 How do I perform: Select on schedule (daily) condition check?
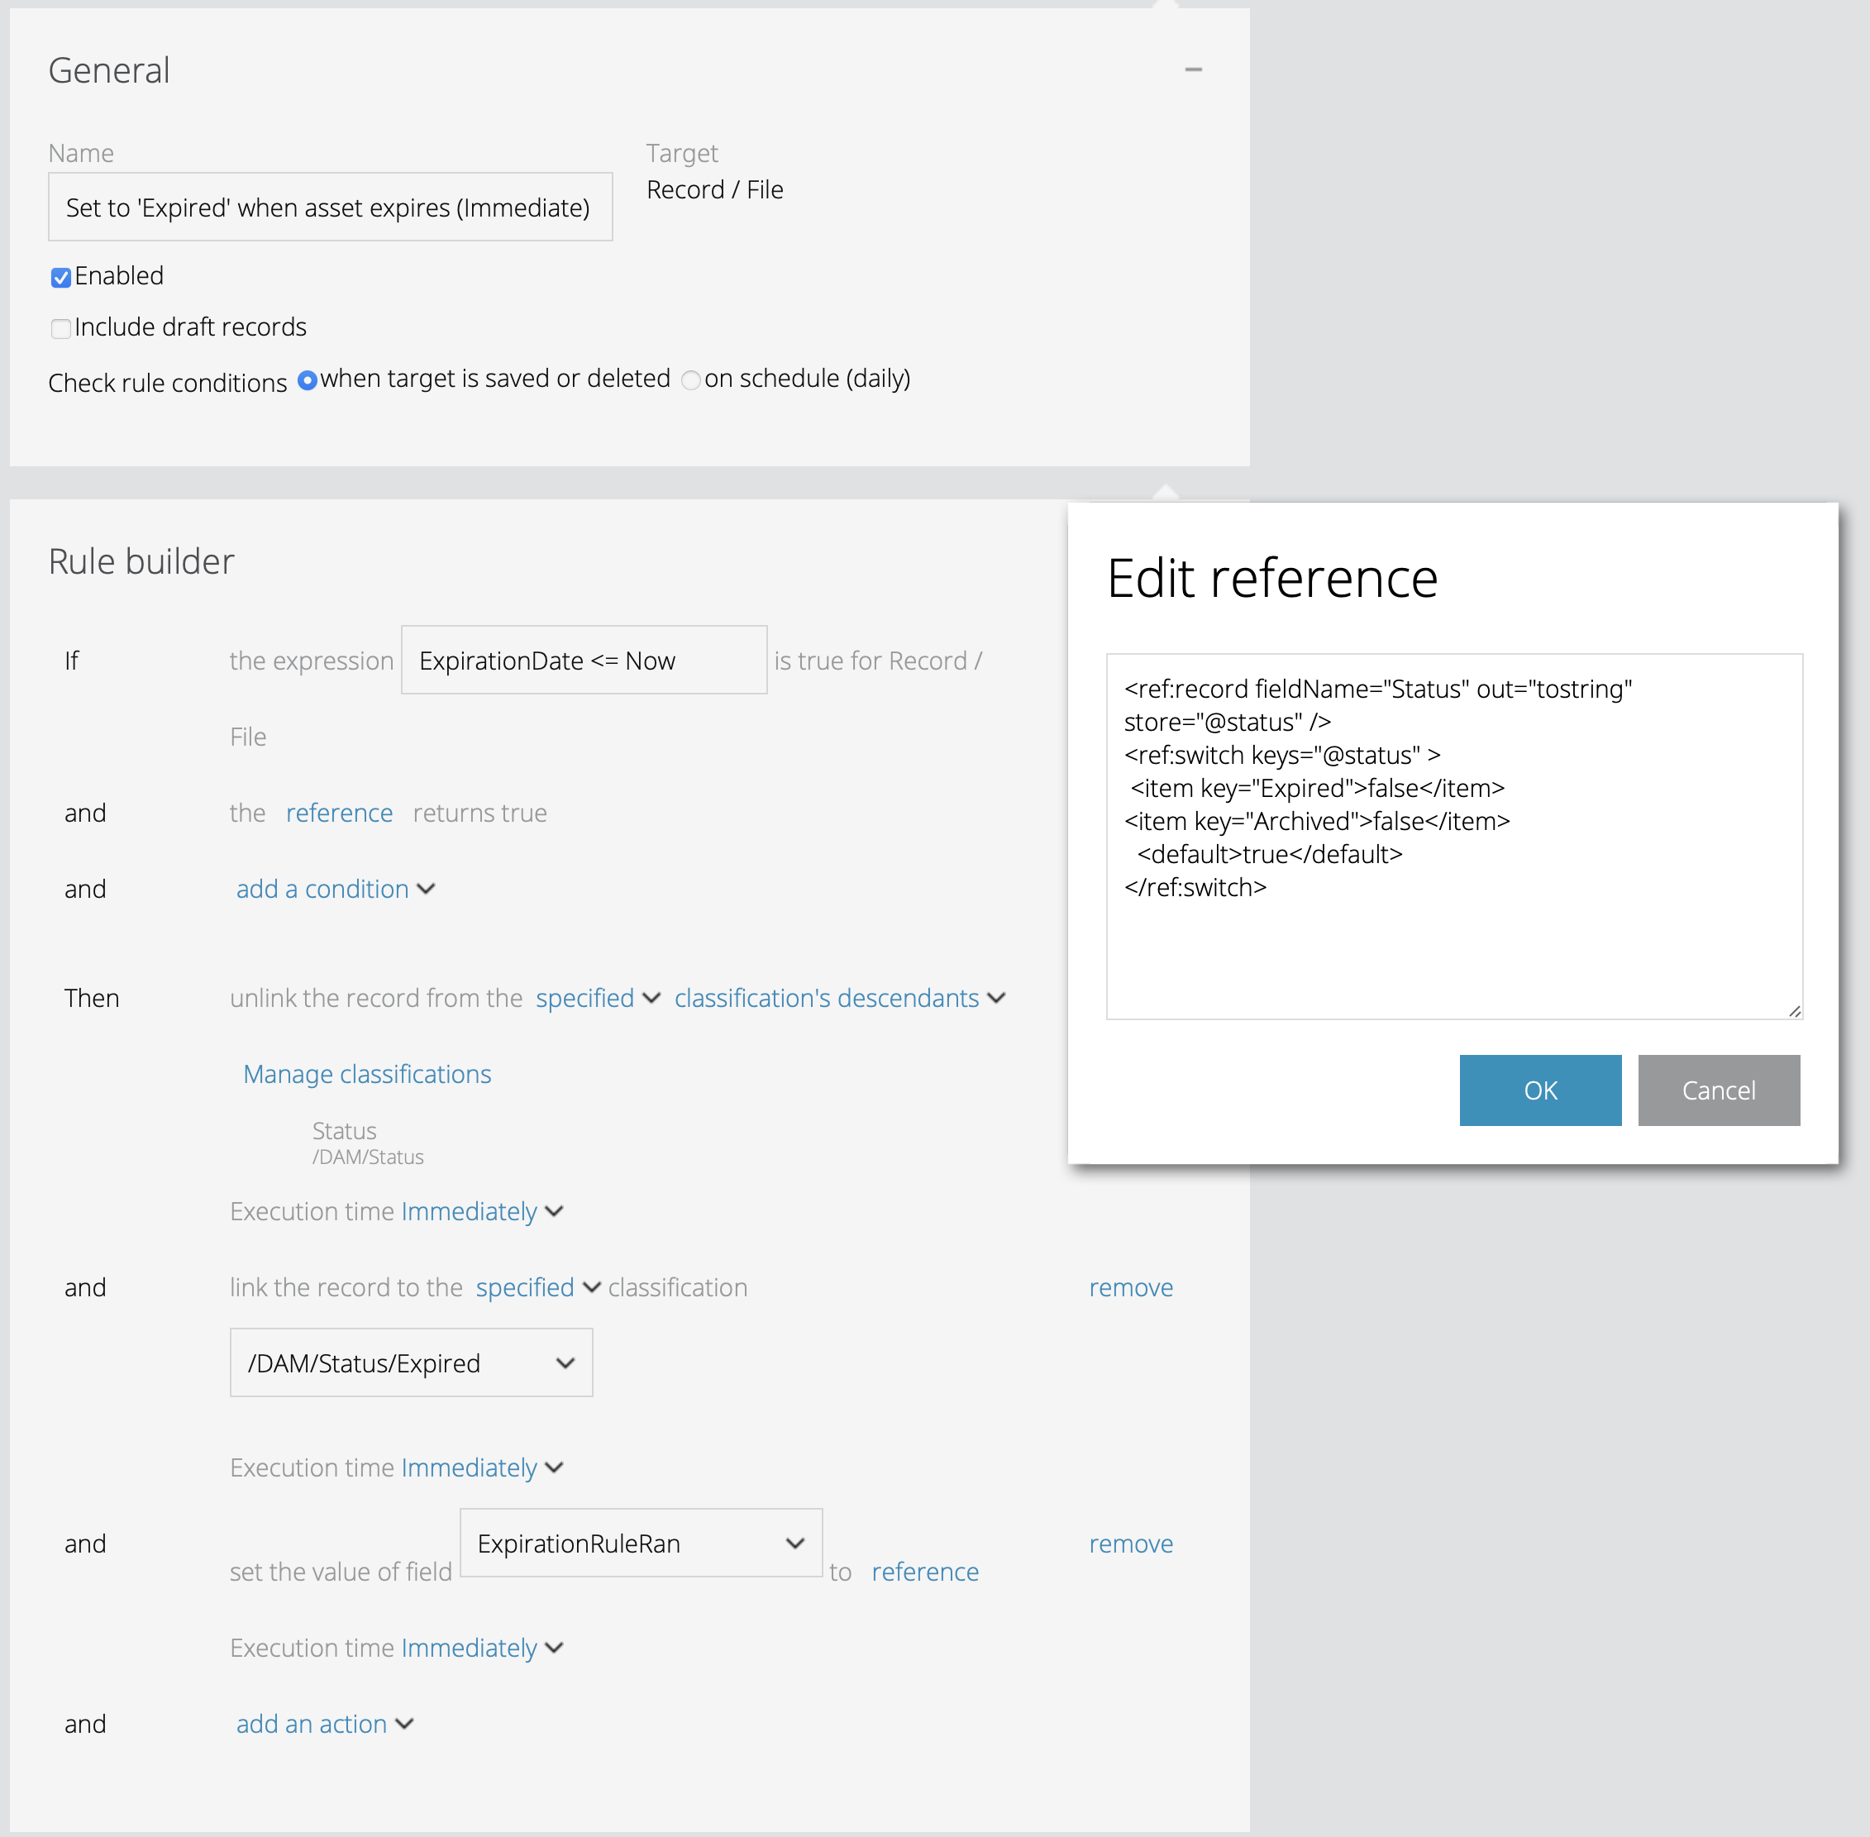pos(691,381)
